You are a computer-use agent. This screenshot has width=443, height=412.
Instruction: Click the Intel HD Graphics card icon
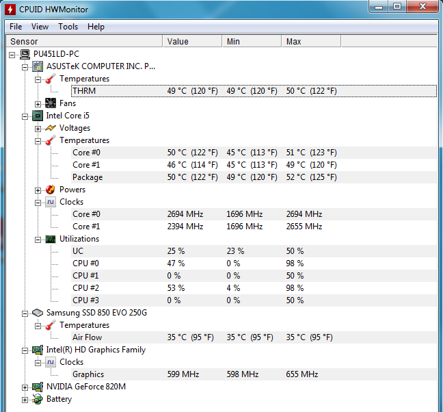38,350
